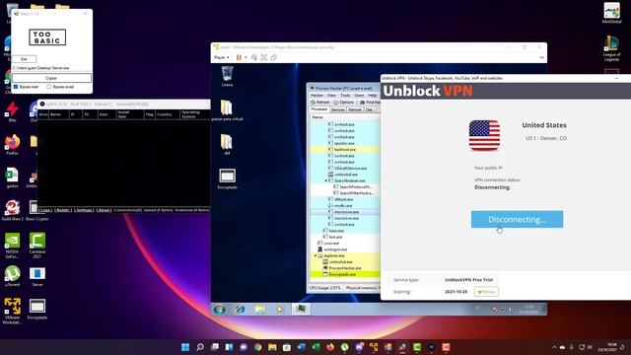The image size is (631, 355).
Task: Open the Tools menu in Process Hacker
Action: pos(345,96)
